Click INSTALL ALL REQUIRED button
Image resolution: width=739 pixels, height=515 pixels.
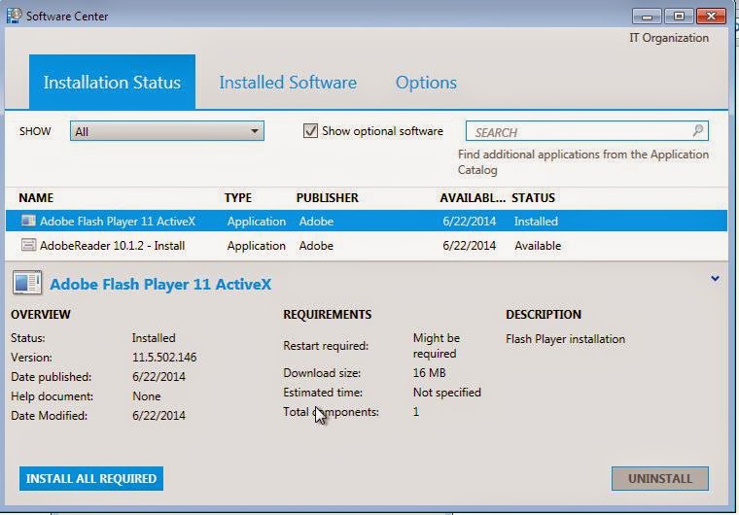(91, 478)
